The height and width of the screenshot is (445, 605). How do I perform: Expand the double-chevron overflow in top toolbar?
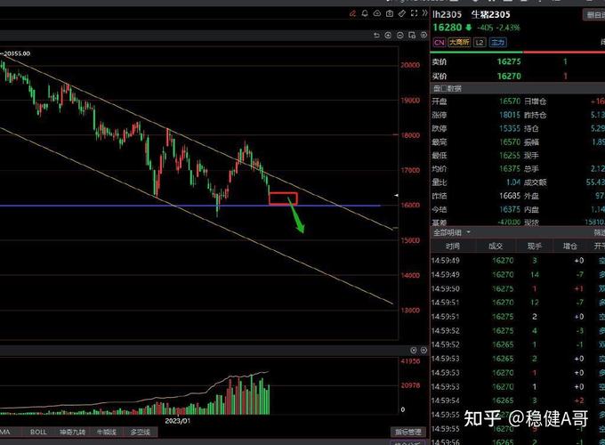point(424,13)
